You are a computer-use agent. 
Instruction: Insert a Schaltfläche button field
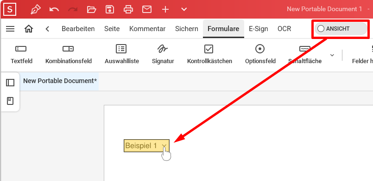[x=305, y=55]
